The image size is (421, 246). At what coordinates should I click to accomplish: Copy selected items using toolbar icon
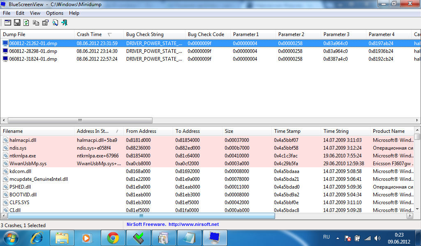click(x=36, y=23)
